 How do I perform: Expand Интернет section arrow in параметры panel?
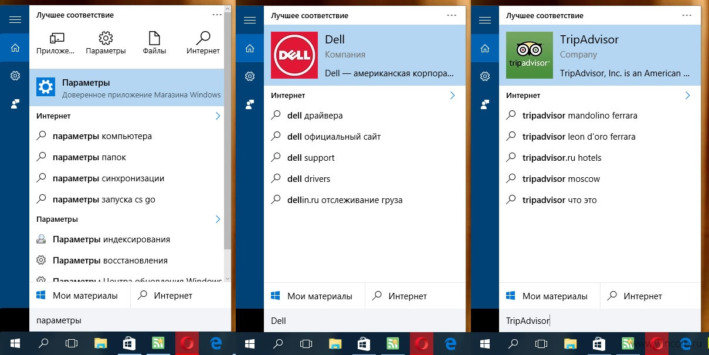218,116
